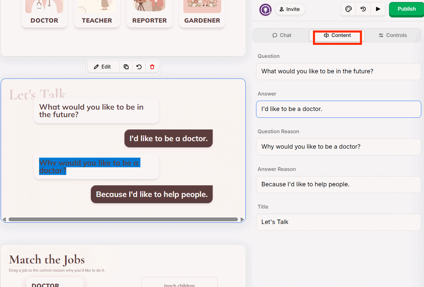Edit the Answer Reason text
Screen dimensions: 424x287
click(x=338, y=184)
